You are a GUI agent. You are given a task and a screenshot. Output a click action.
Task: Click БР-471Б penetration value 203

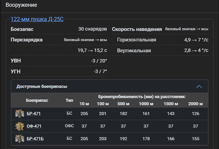[x=103, y=139]
